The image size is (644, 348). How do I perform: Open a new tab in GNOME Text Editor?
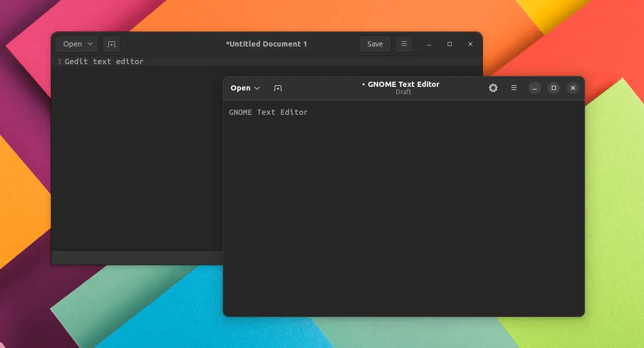tap(278, 88)
